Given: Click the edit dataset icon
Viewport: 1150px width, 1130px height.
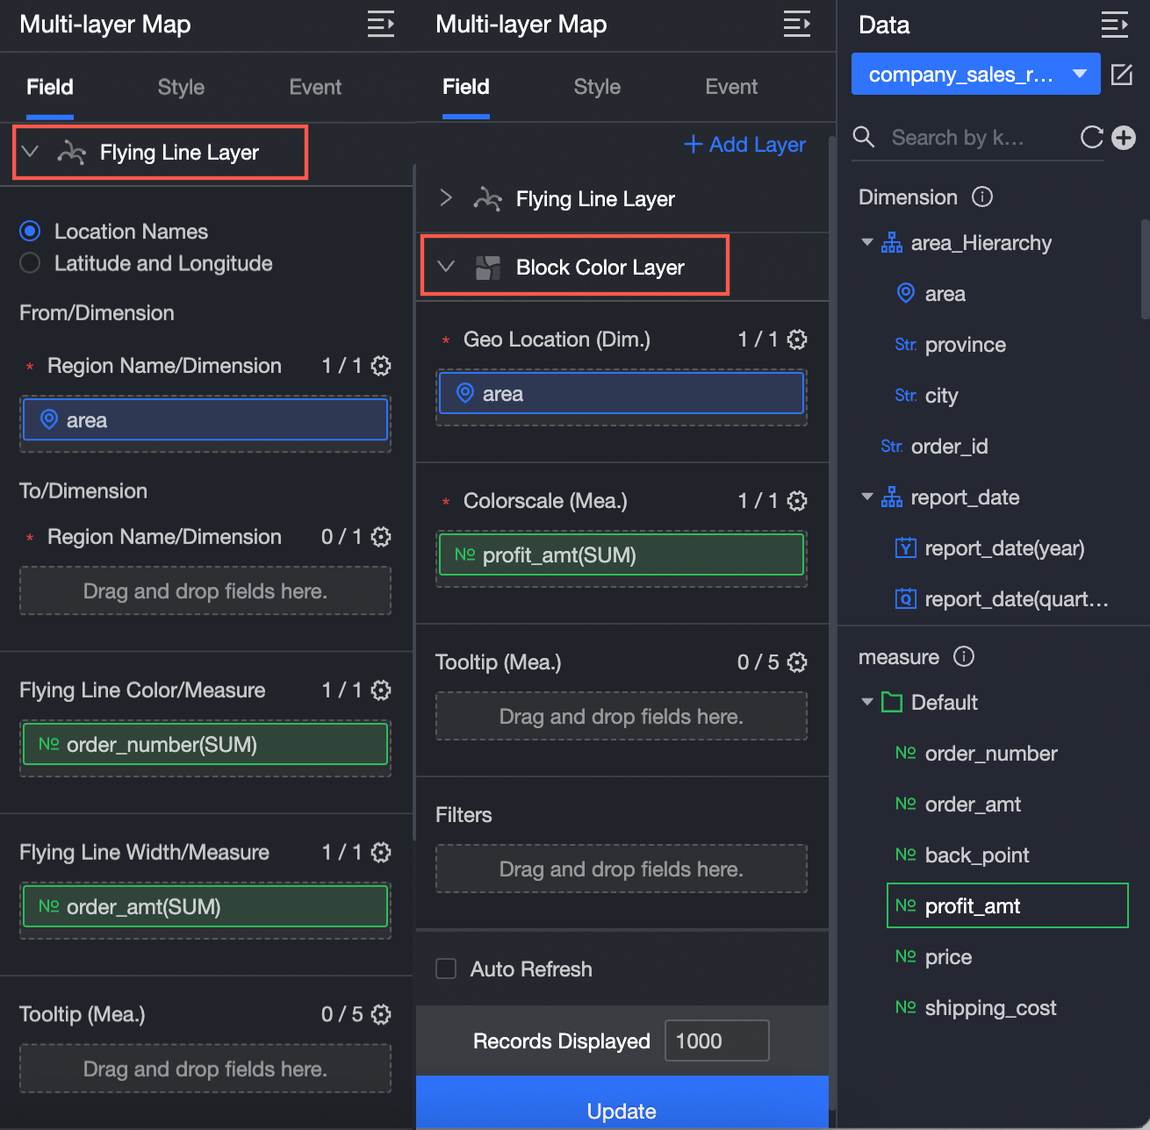Looking at the screenshot, I should [x=1122, y=75].
